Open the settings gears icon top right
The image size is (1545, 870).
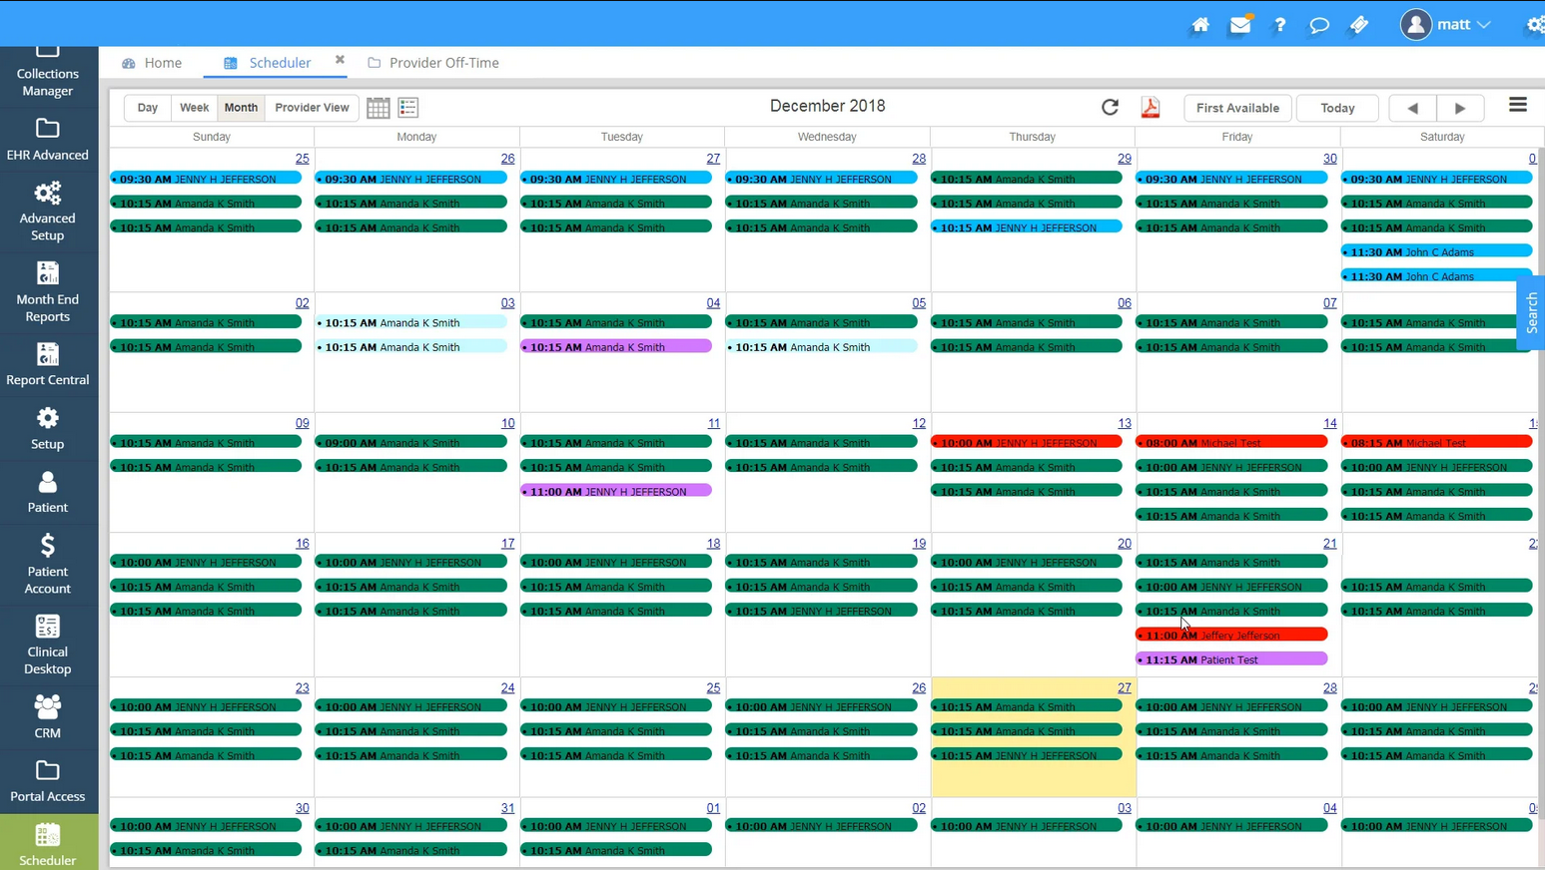(1535, 25)
